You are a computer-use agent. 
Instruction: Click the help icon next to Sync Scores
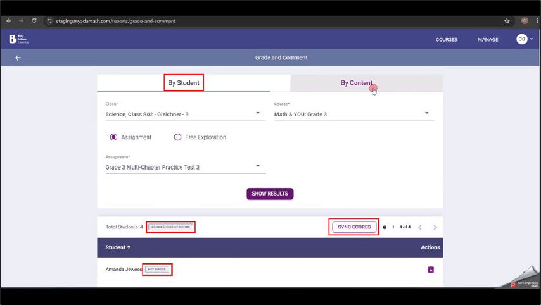pyautogui.click(x=385, y=227)
